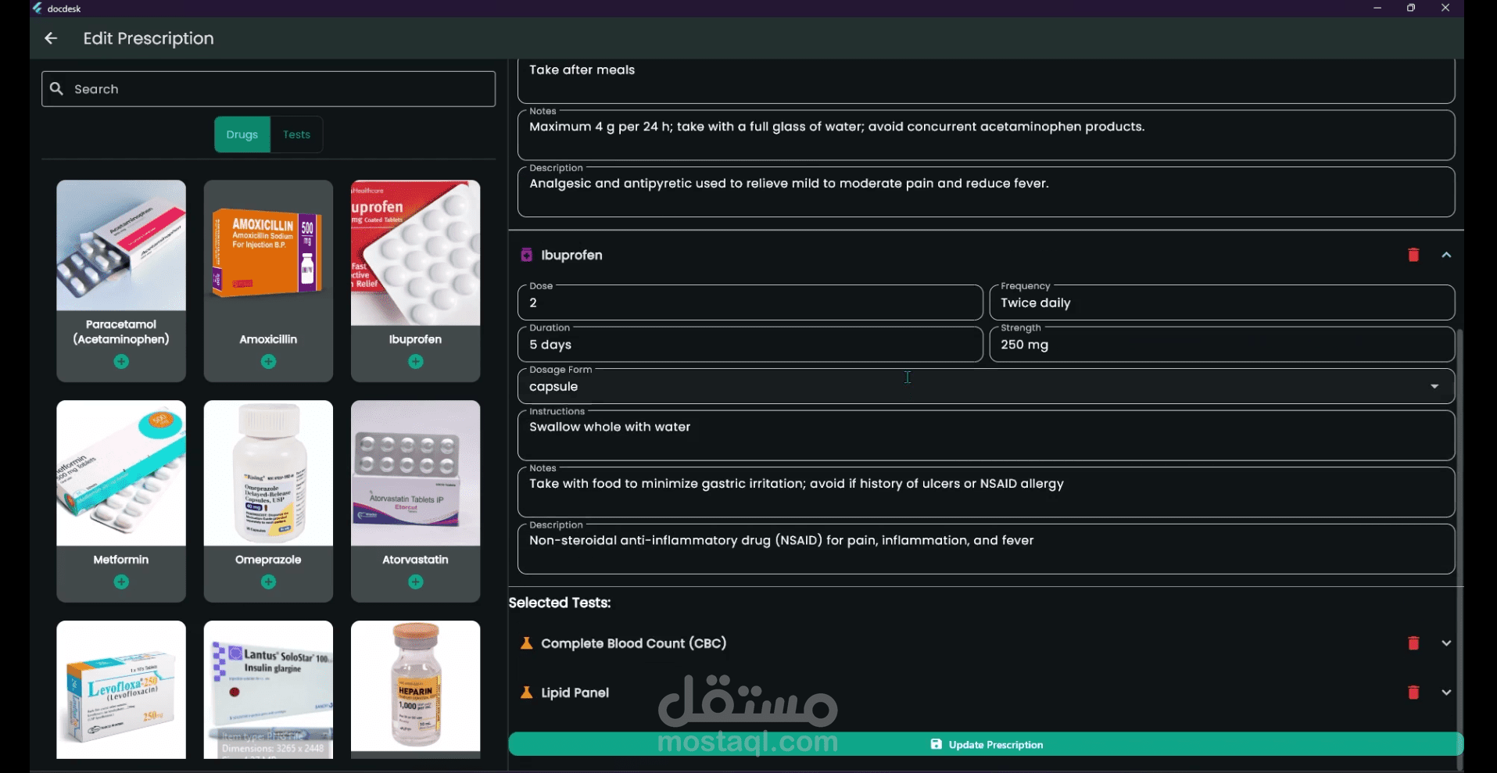Add Amoxicillin using its plus icon
The height and width of the screenshot is (773, 1497).
(268, 362)
